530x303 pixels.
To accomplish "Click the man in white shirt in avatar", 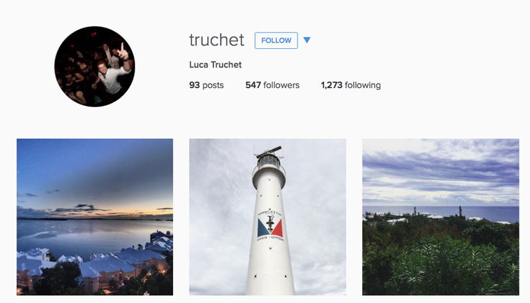I will (112, 77).
